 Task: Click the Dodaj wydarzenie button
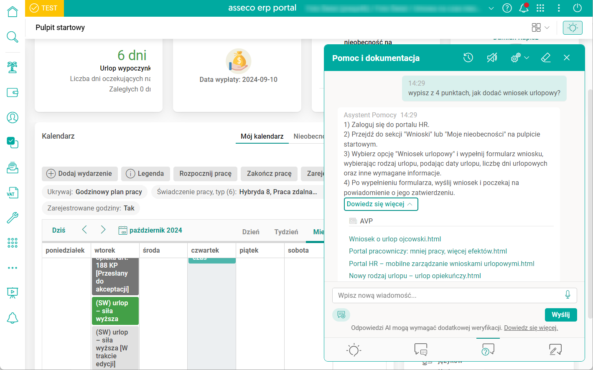[79, 174]
